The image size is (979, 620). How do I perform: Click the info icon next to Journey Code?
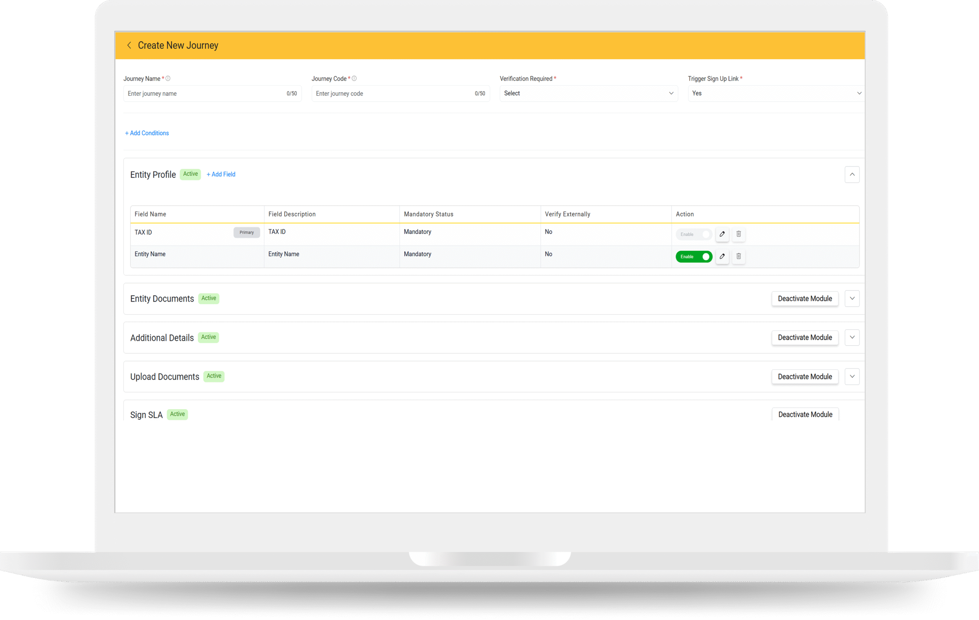pyautogui.click(x=354, y=78)
